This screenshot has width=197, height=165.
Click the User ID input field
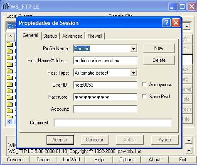(106, 85)
